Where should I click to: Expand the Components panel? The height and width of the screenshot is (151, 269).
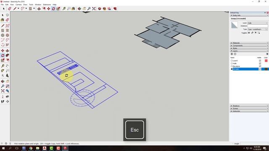pyautogui.click(x=249, y=46)
